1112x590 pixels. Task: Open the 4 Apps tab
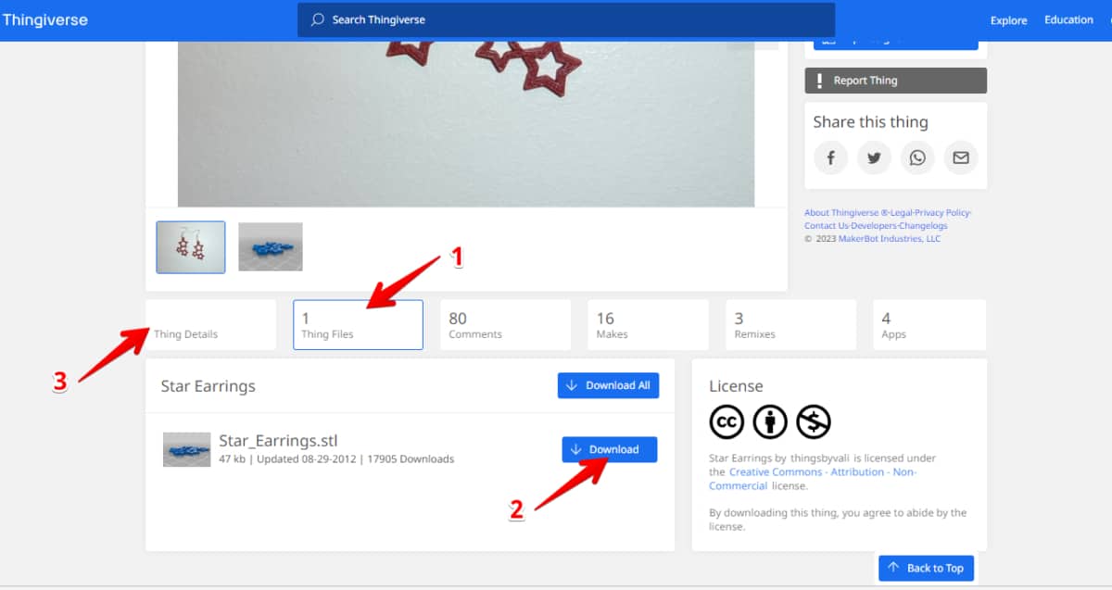929,324
